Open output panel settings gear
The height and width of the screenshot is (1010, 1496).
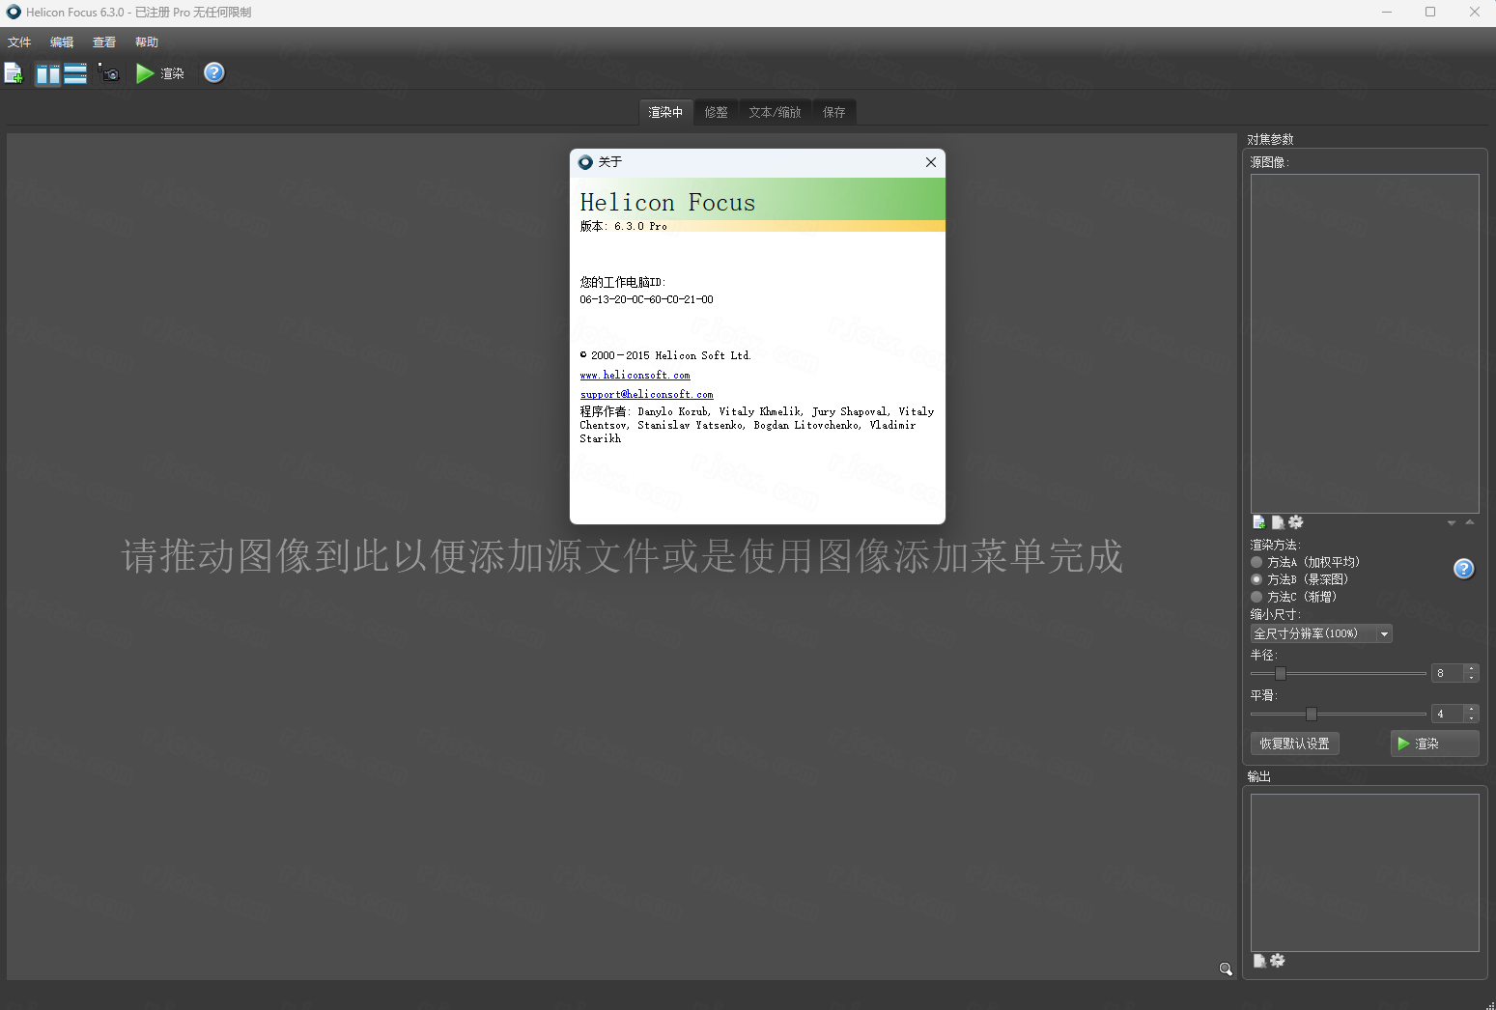(x=1278, y=961)
